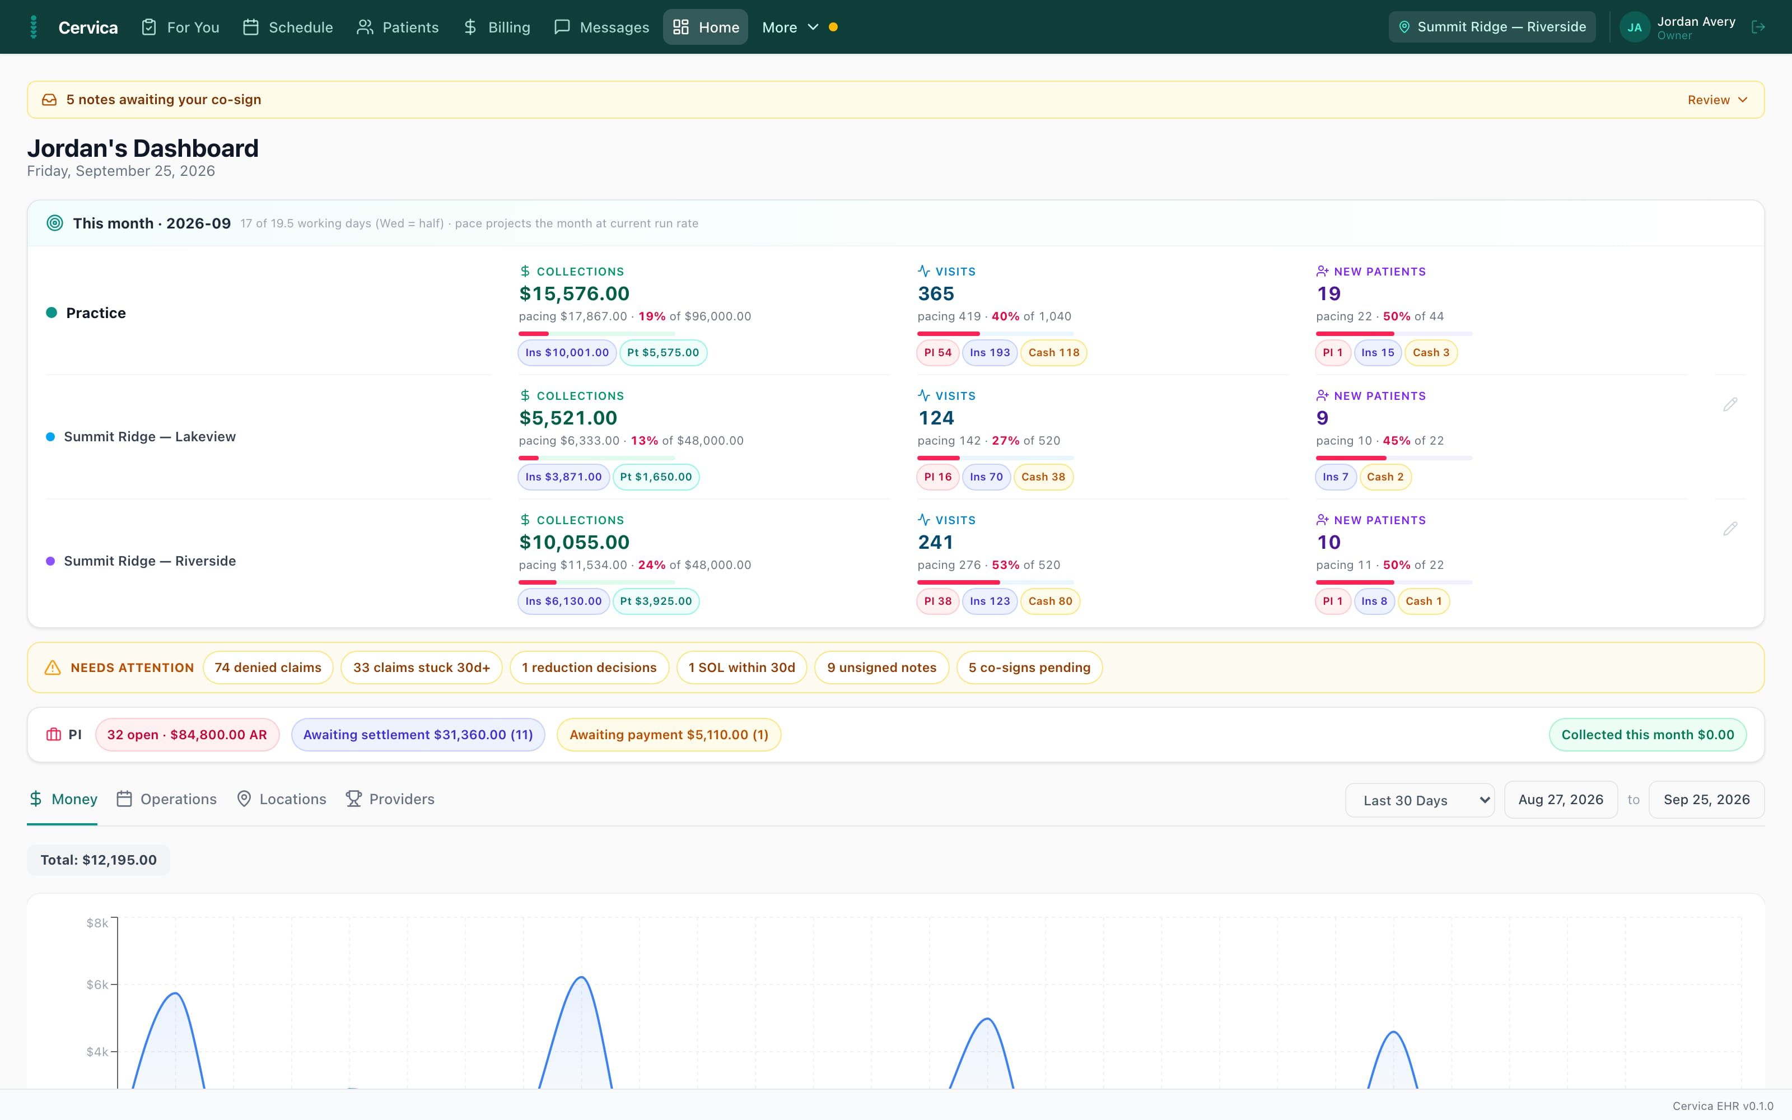This screenshot has width=1792, height=1120.
Task: Click the target icon next to This month
Action: 55,223
